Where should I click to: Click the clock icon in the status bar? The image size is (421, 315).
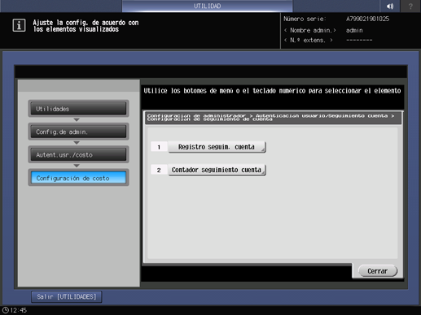click(6, 310)
